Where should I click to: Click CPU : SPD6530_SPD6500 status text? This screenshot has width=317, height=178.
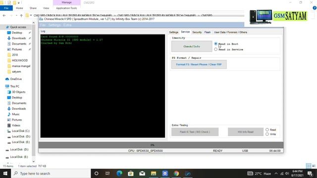point(145,151)
